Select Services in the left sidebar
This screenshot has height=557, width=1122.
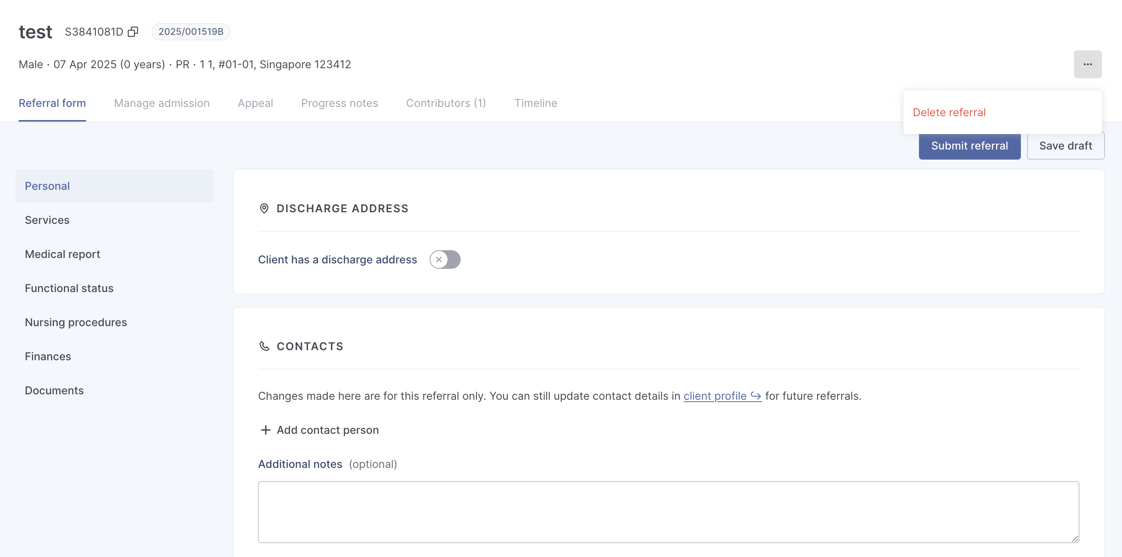[47, 220]
